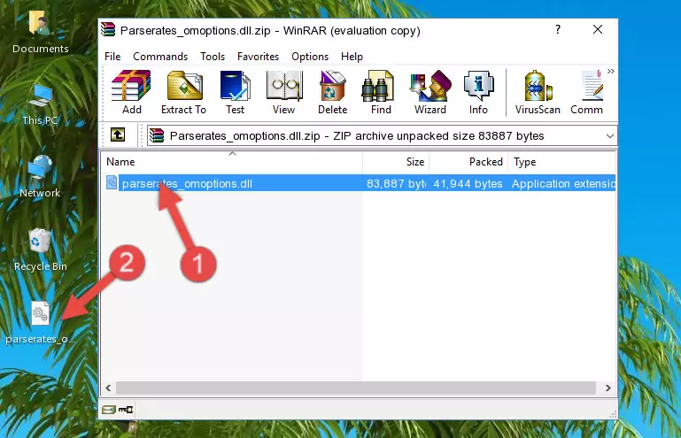Open the View file tool
The width and height of the screenshot is (681, 438).
click(x=284, y=92)
